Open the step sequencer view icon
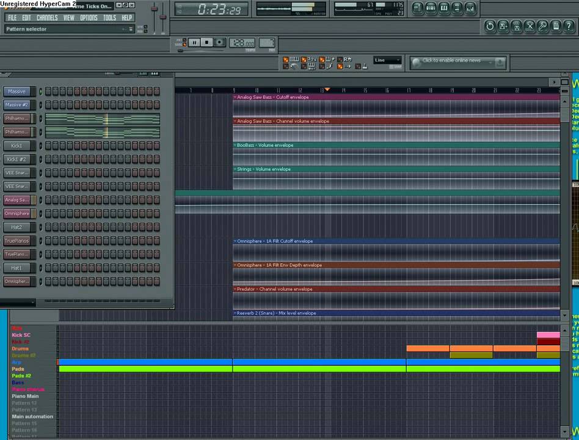 [x=431, y=8]
